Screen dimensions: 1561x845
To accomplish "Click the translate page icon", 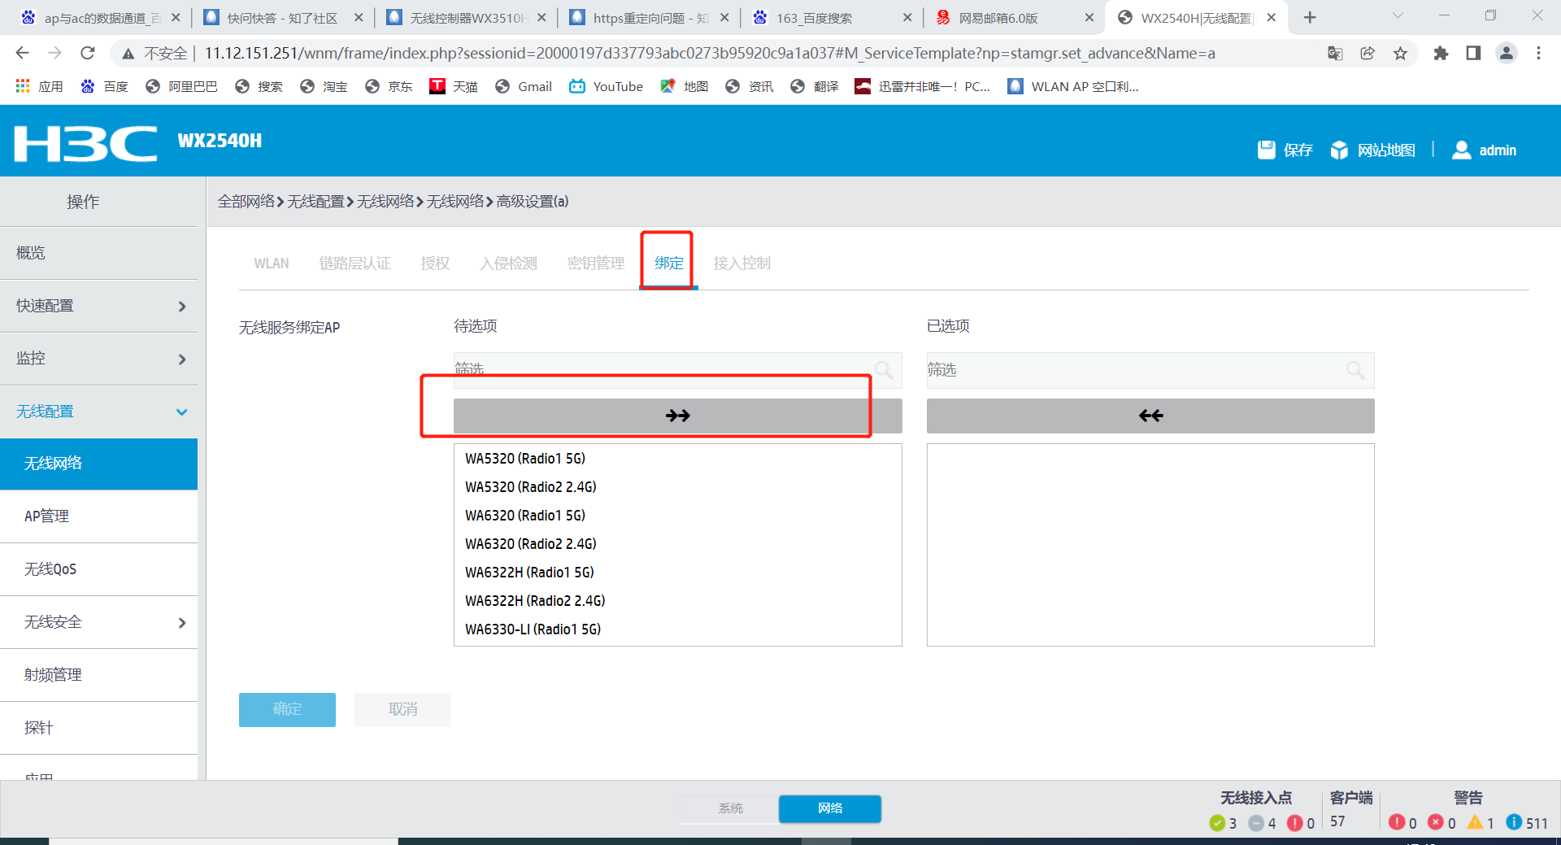I will point(1335,53).
